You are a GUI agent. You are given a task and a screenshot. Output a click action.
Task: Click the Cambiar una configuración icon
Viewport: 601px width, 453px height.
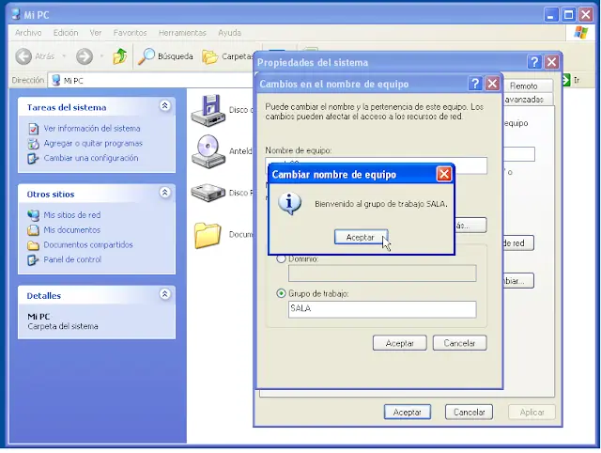coord(34,159)
